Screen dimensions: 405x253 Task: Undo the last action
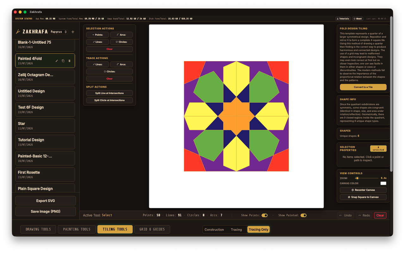tap(346, 215)
